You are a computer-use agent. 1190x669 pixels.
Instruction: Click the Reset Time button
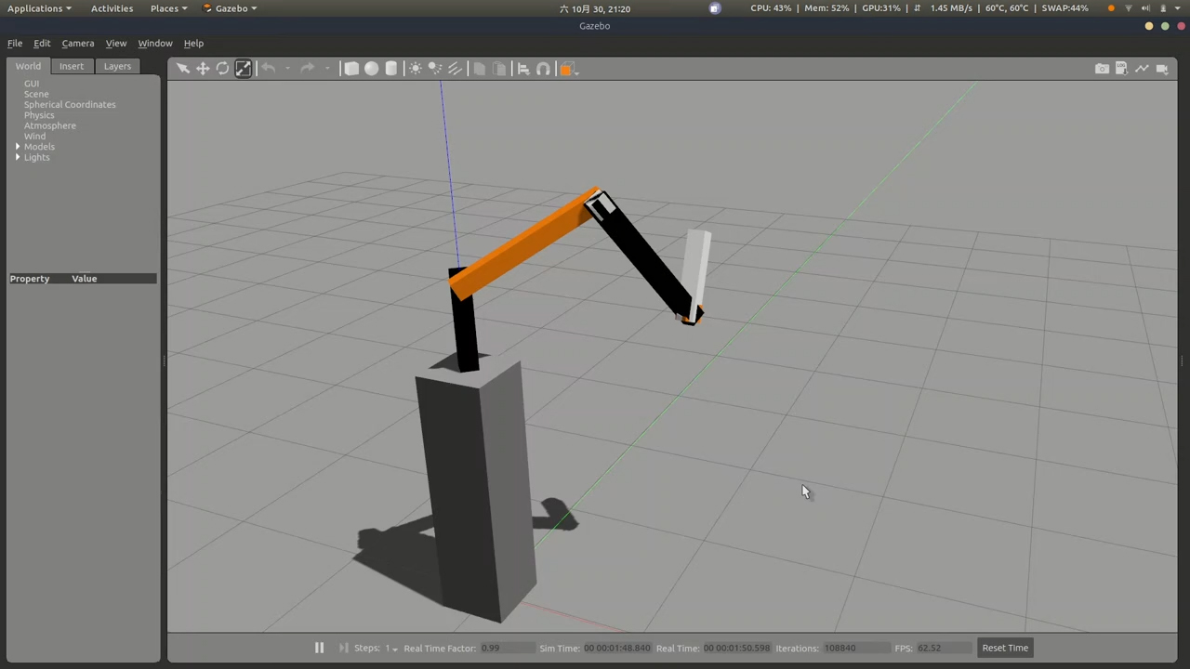pyautogui.click(x=1005, y=648)
